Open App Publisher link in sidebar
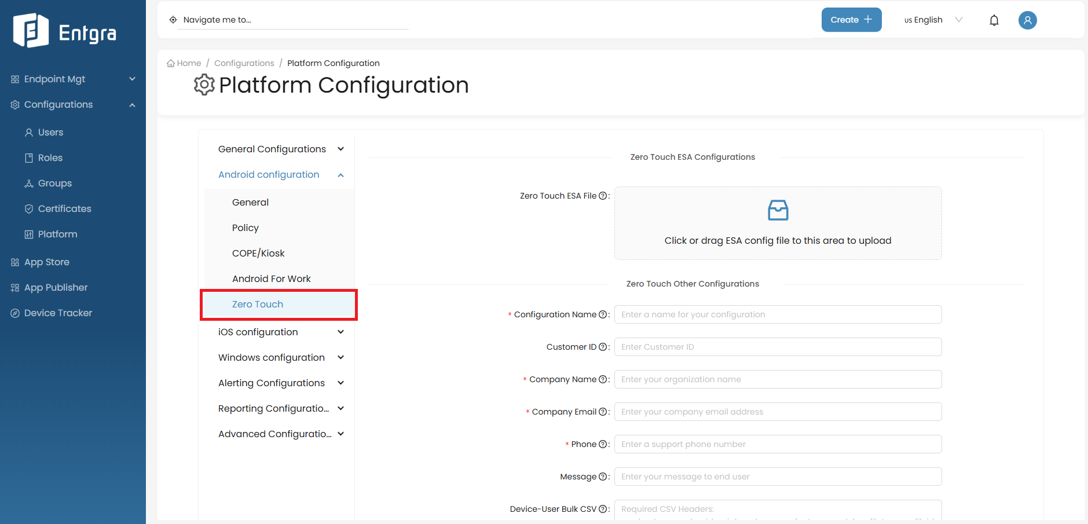Screen dimensions: 1088x524 (x=56, y=287)
